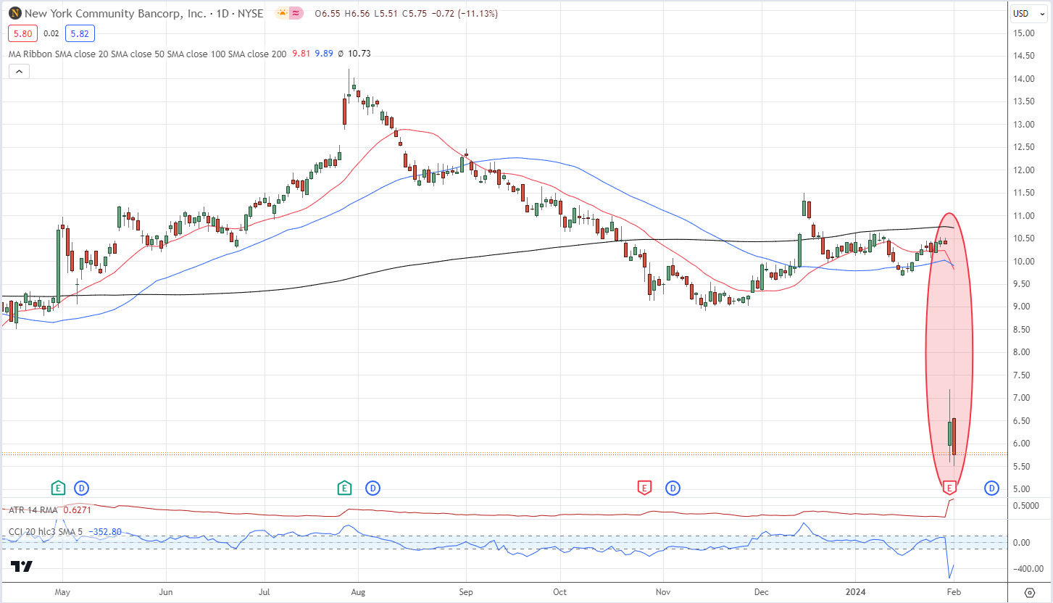This screenshot has height=603, width=1053.
Task: Open the red earnings E marker near February
Action: pyautogui.click(x=950, y=488)
